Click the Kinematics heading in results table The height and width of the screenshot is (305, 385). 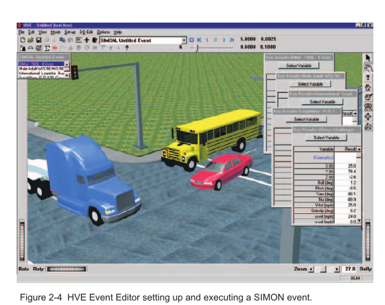tap(323, 158)
